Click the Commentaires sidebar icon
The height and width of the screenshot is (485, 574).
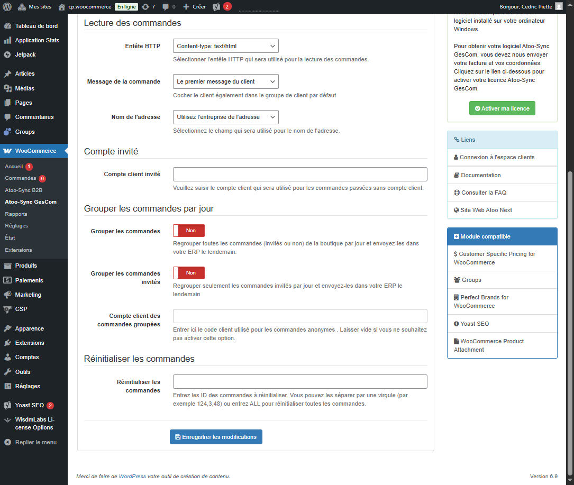[7, 117]
